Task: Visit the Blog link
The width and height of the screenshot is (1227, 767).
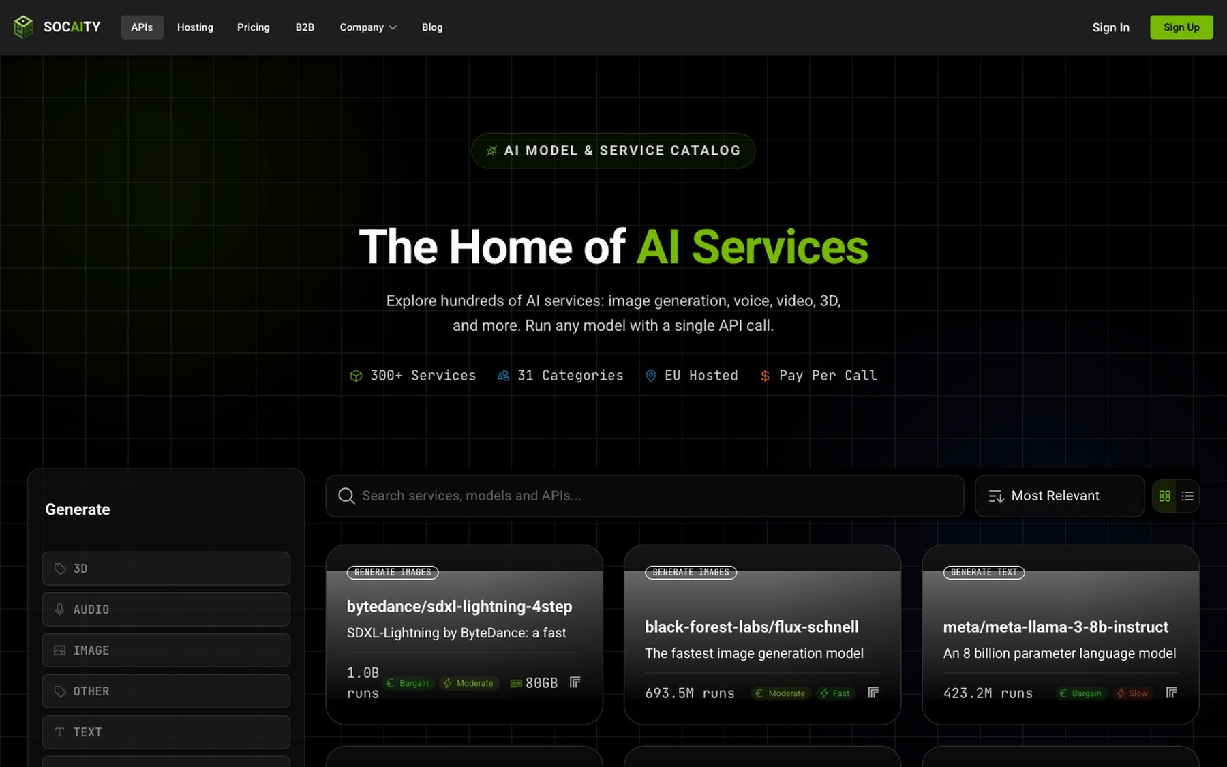Action: [x=432, y=27]
